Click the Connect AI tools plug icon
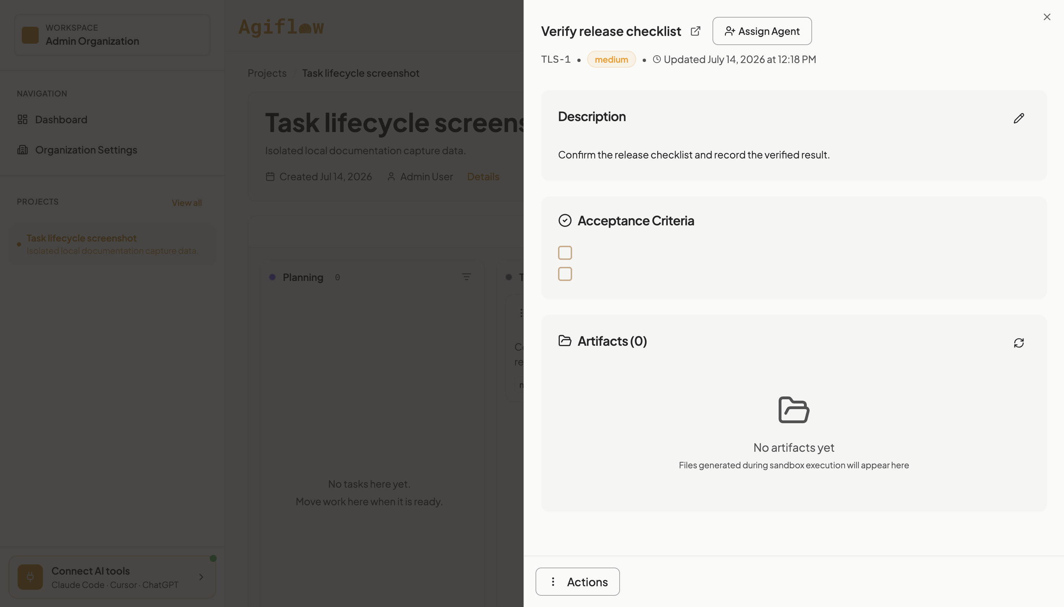 (30, 577)
